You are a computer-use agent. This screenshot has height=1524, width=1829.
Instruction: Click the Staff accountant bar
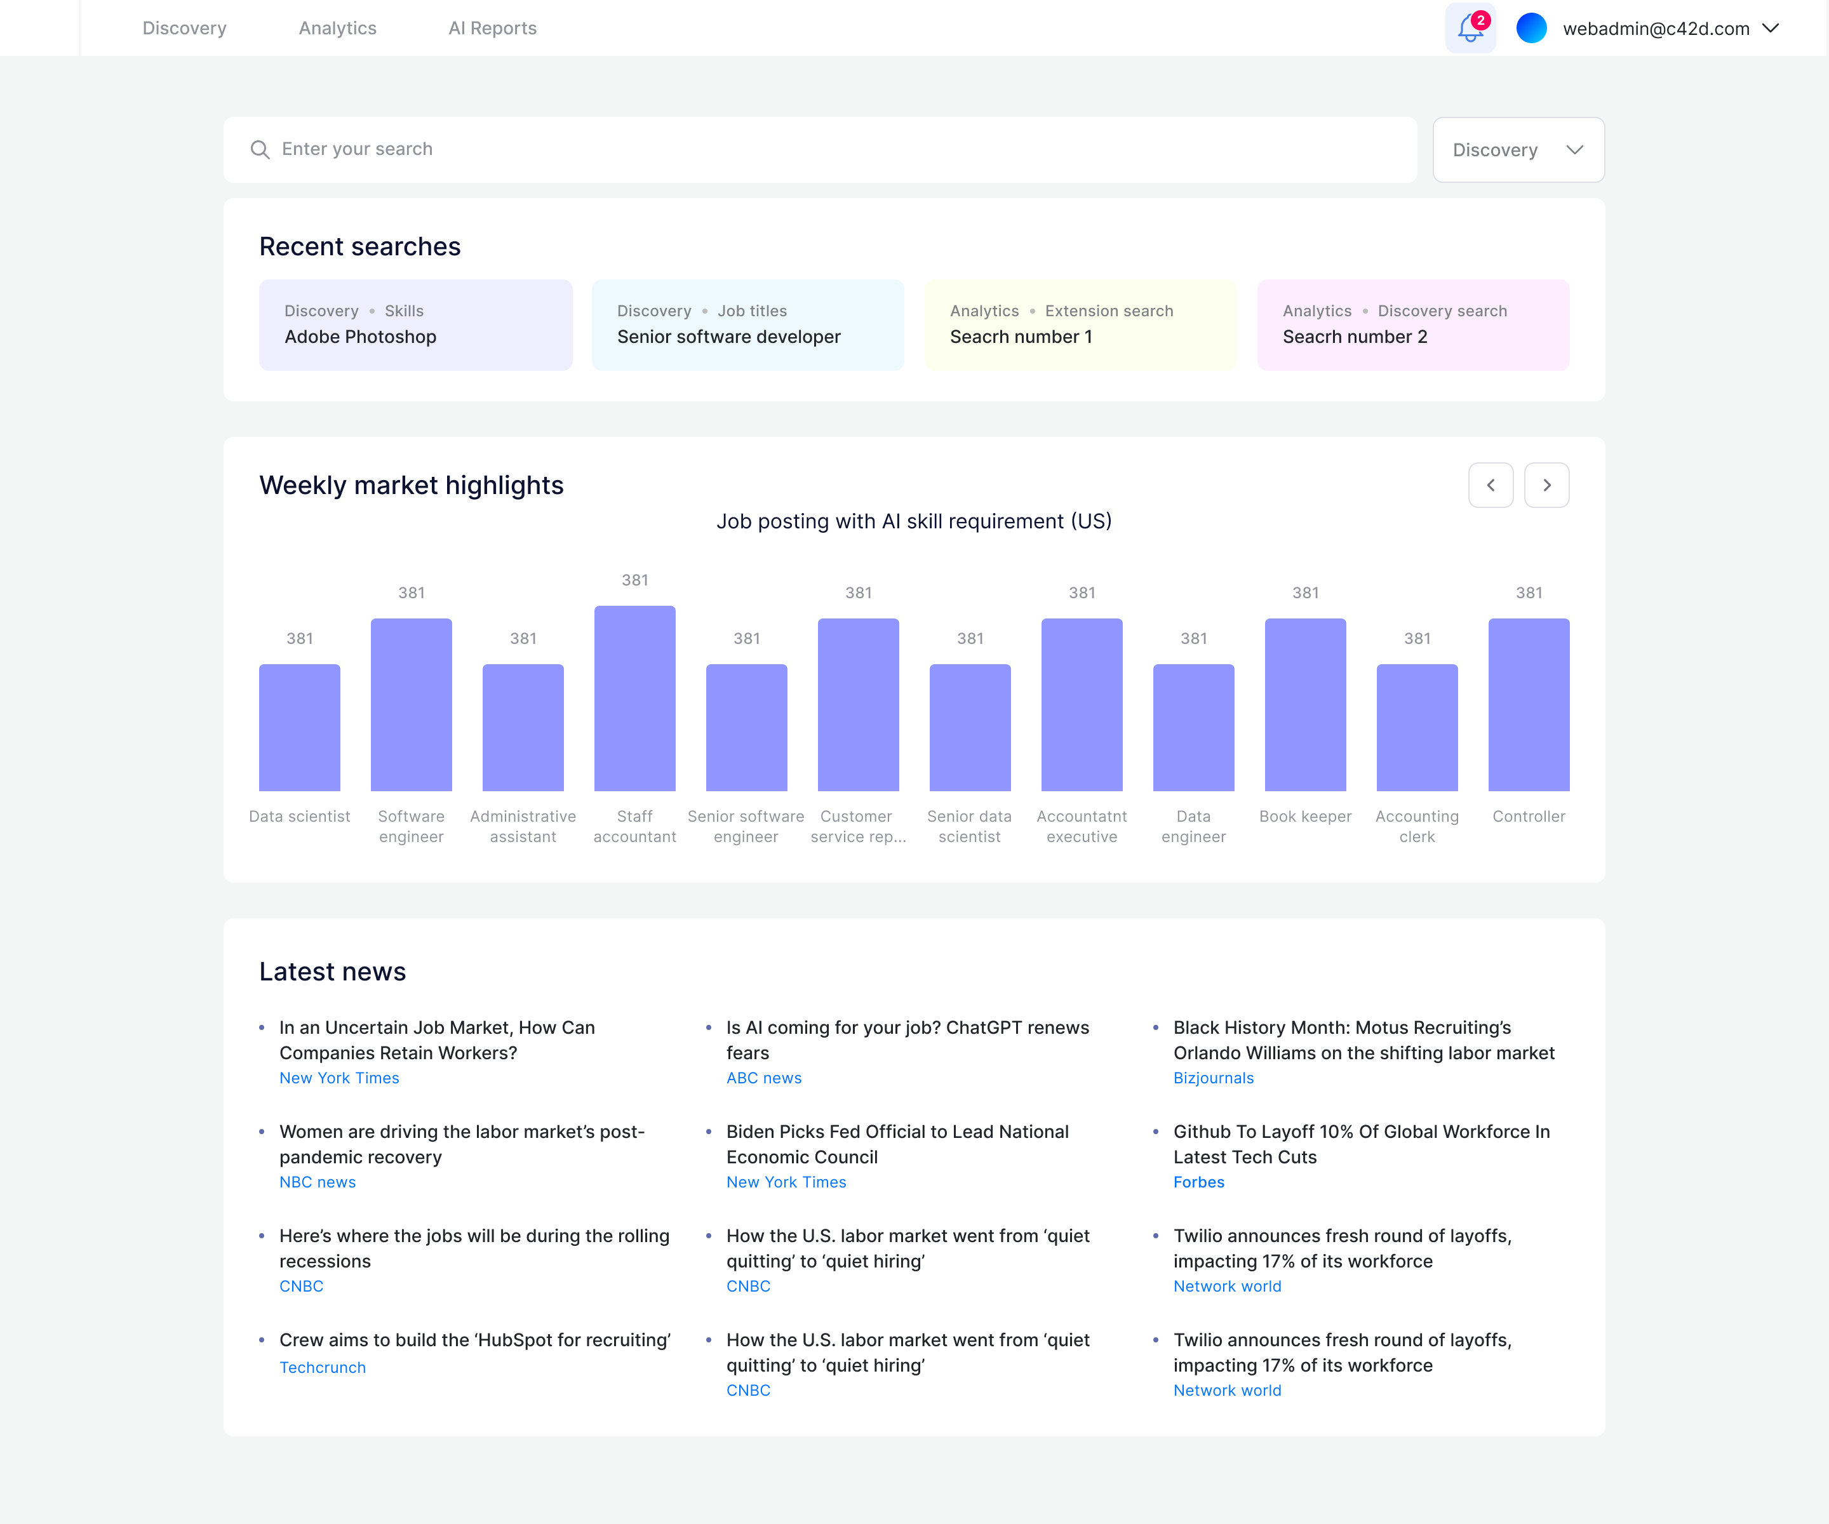click(635, 698)
